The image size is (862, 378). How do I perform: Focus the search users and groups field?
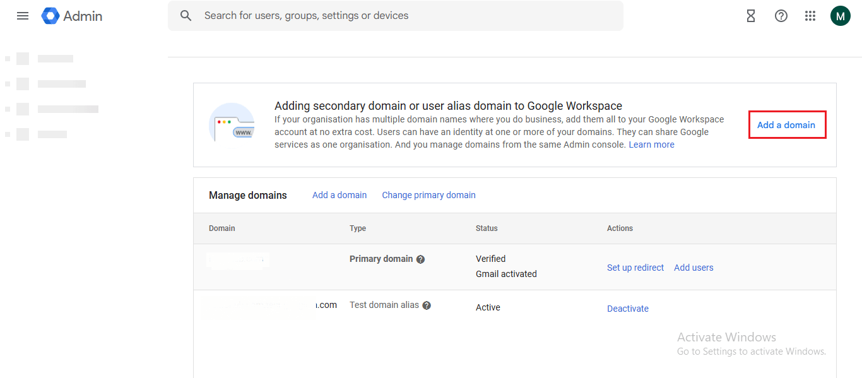[x=396, y=16]
